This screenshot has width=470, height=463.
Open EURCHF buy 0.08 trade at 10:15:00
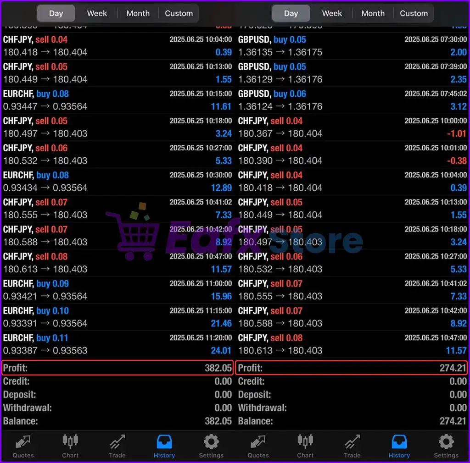(x=117, y=100)
